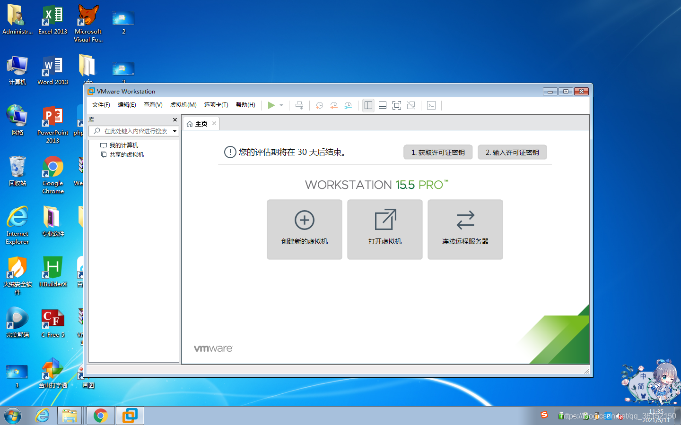Click the window resize grip corner
This screenshot has height=425, width=681.
point(586,371)
